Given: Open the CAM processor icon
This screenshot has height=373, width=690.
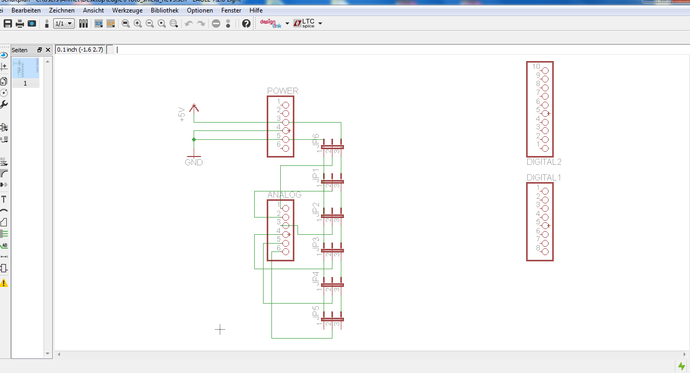Looking at the screenshot, I should 32,23.
